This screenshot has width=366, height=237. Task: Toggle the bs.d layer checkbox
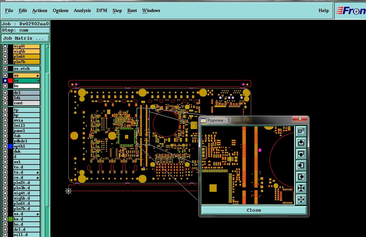[5, 219]
